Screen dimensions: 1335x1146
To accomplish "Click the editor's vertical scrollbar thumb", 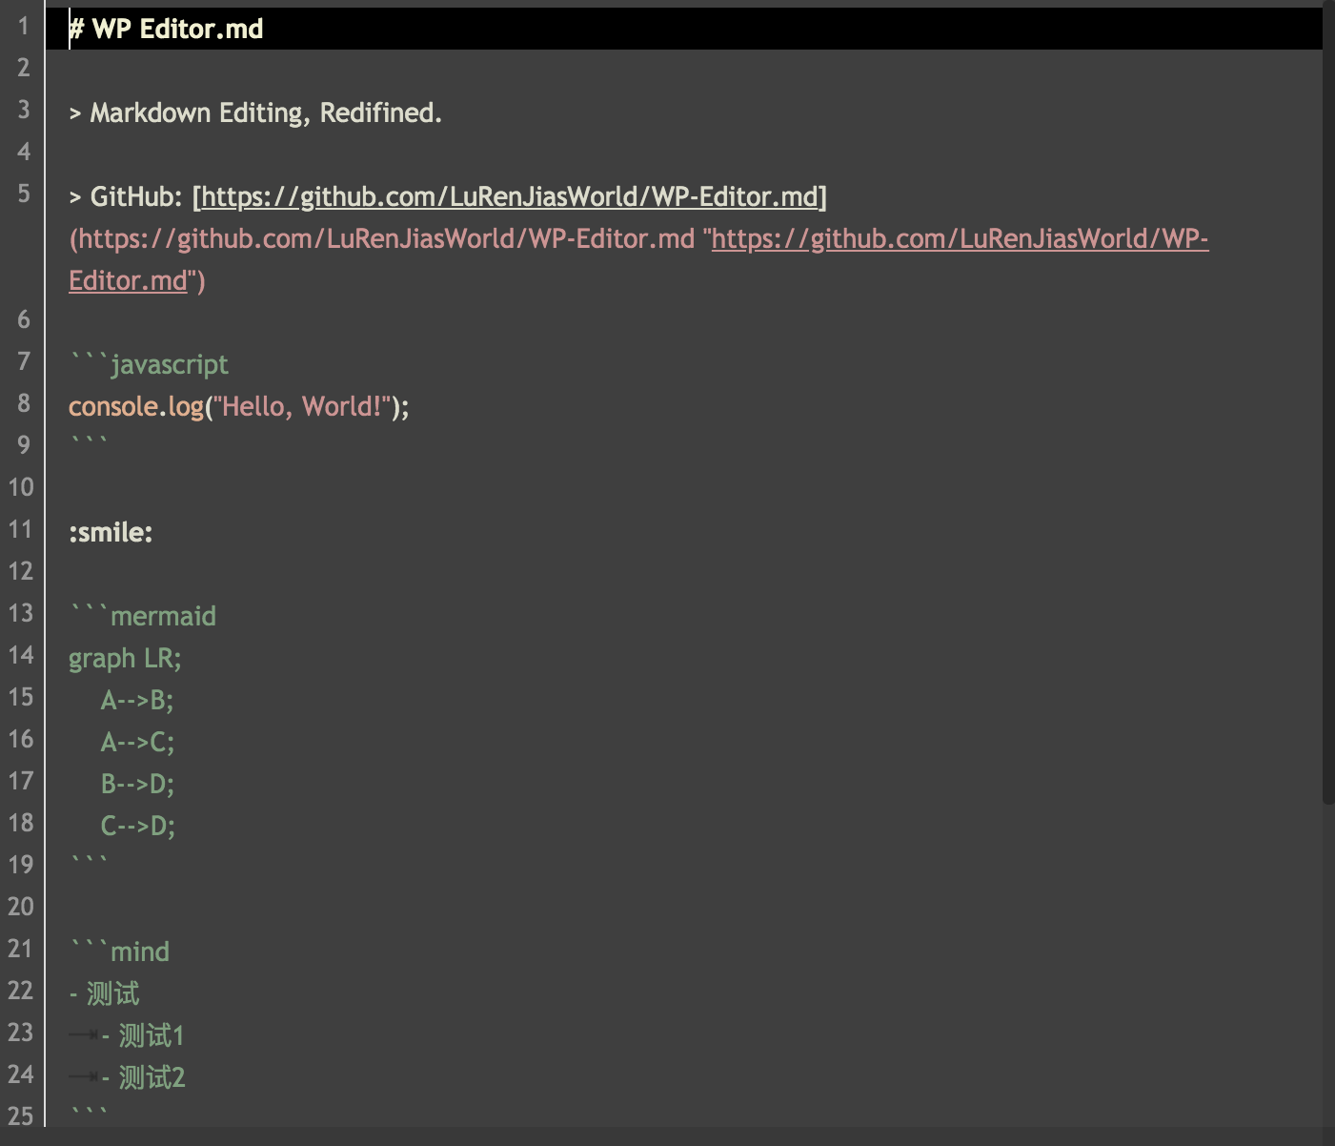I will tap(1328, 404).
